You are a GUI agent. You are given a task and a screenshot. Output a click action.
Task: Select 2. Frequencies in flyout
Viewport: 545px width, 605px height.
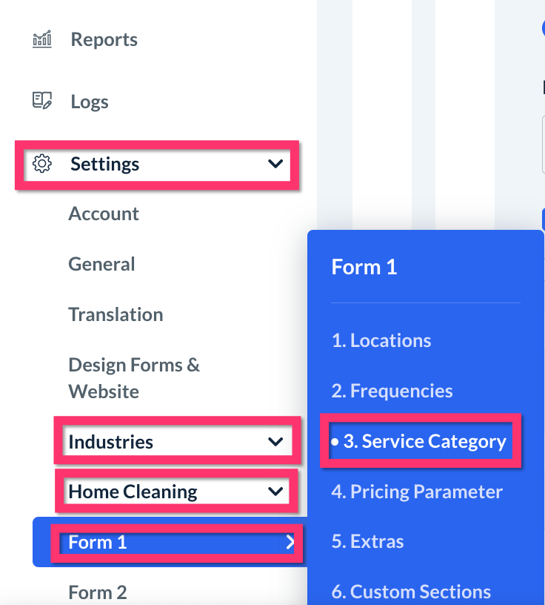point(392,391)
